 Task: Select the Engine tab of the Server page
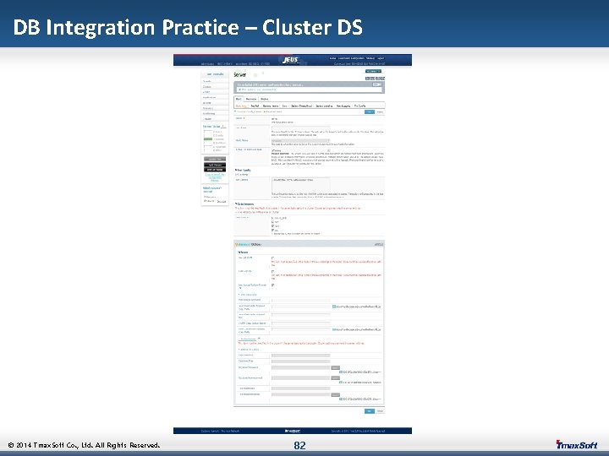click(x=265, y=100)
